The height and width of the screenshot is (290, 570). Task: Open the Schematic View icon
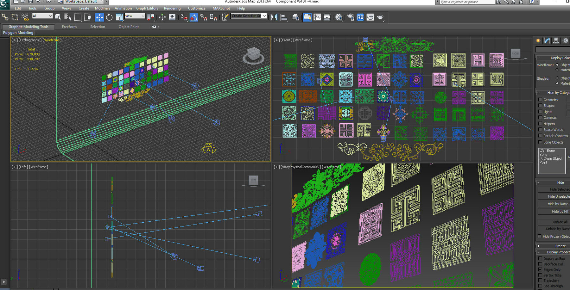(x=327, y=17)
